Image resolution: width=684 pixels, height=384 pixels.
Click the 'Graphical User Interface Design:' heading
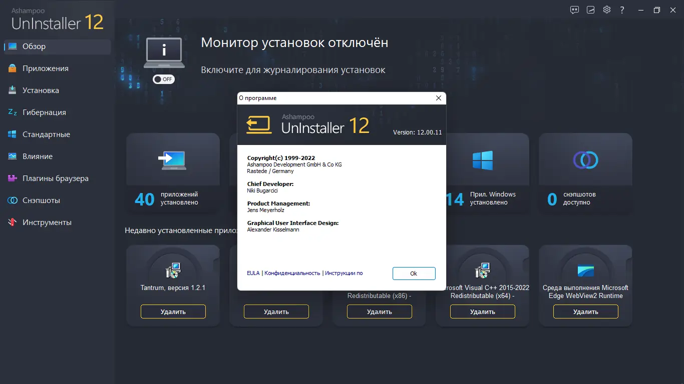(293, 223)
